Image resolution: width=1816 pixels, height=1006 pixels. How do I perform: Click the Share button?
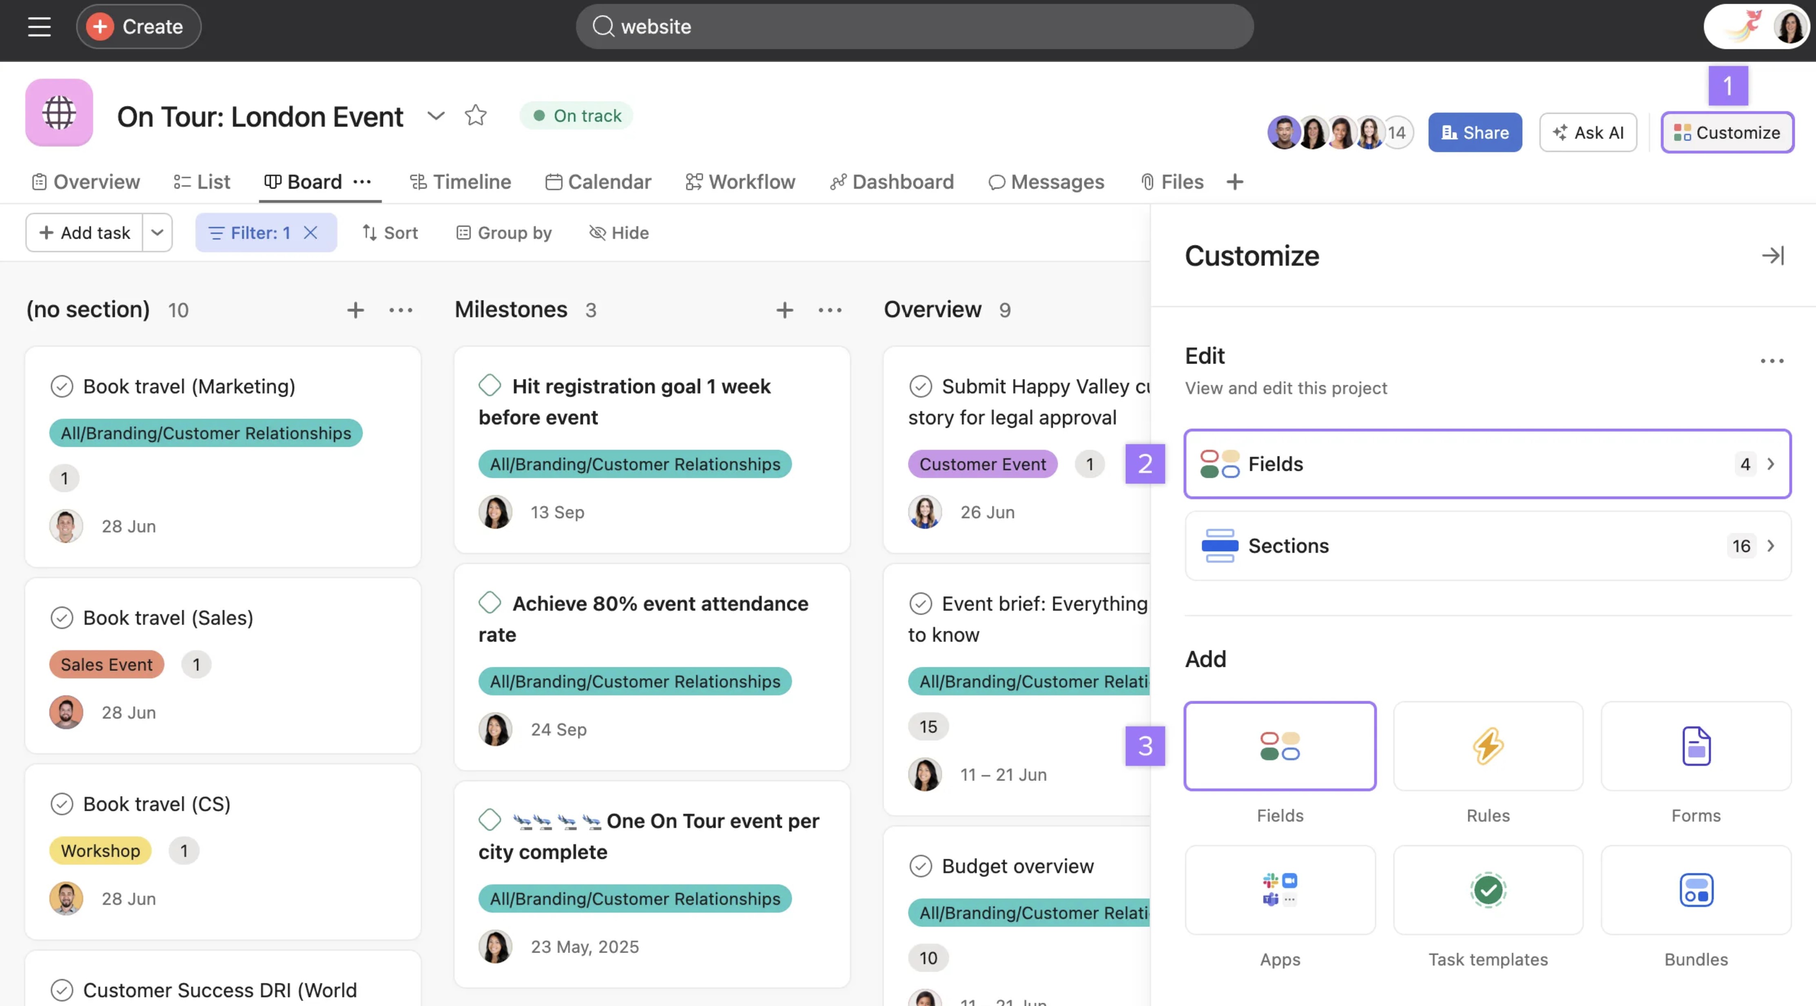pos(1475,132)
